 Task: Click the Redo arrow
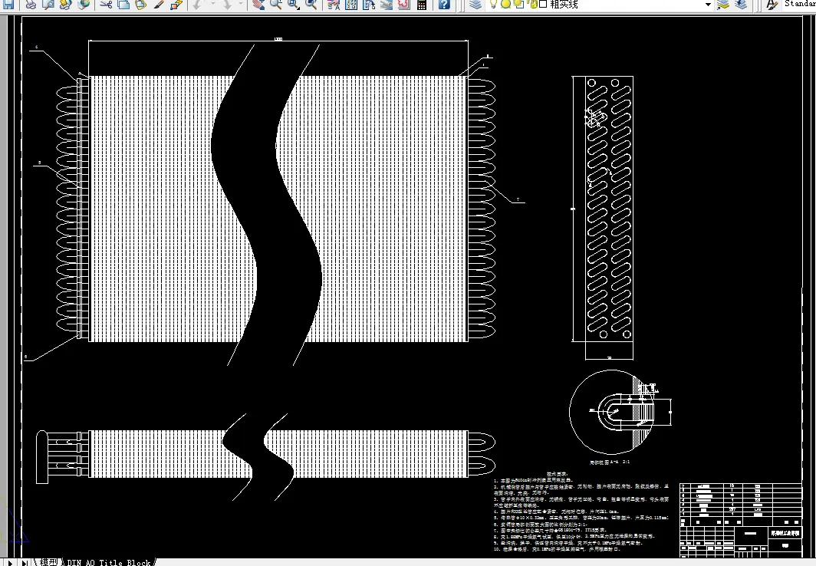point(228,4)
